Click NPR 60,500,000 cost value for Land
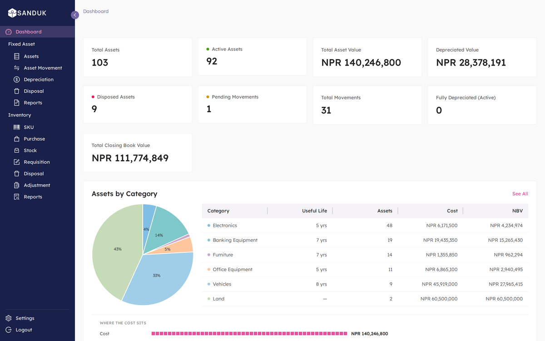Screen dimensions: 545x341 pyautogui.click(x=439, y=299)
